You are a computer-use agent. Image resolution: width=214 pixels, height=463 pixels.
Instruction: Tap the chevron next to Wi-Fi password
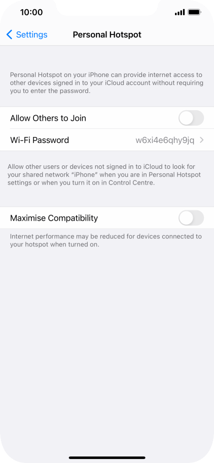(202, 140)
